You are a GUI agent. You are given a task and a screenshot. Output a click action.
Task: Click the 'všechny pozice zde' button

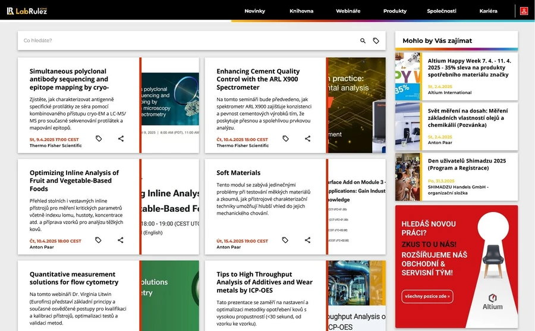[x=427, y=296]
